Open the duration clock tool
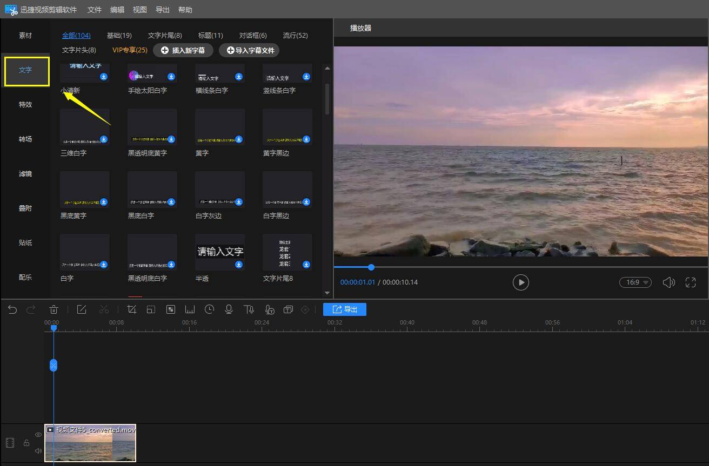This screenshot has height=466, width=709. tap(209, 309)
